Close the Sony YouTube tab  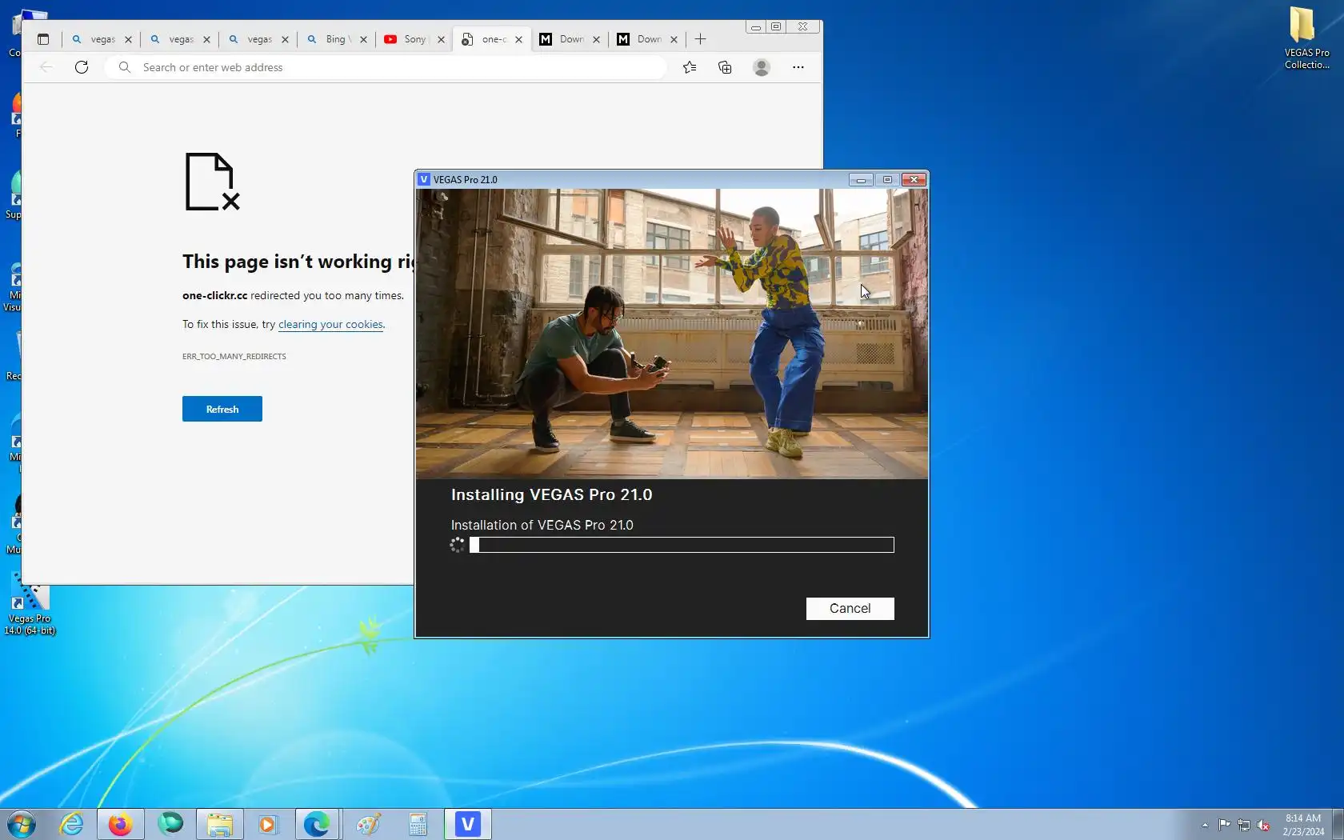(x=441, y=39)
